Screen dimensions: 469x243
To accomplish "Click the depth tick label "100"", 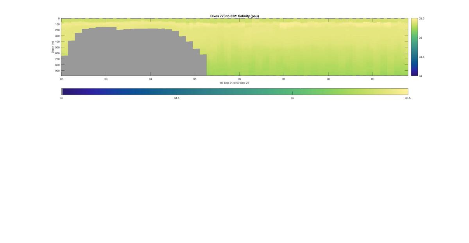I will coord(57,24).
